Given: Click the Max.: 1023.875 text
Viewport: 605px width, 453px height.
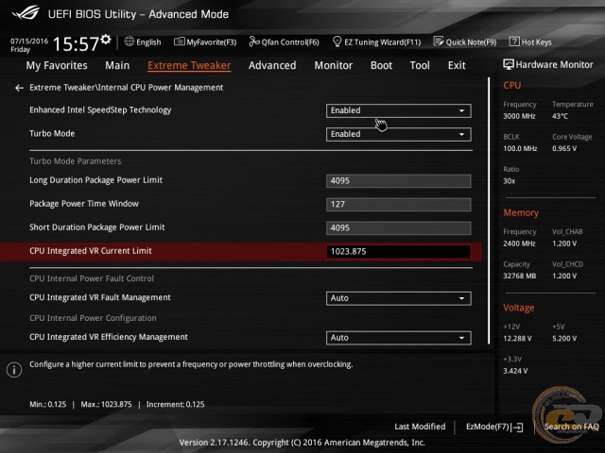Looking at the screenshot, I should [106, 405].
